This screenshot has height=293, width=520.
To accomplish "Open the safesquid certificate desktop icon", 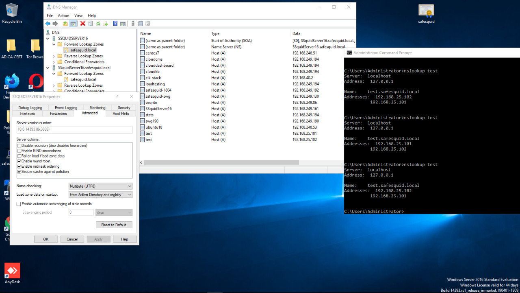I will point(426,13).
